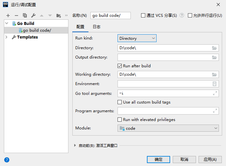Image resolution: width=226 pixels, height=166 pixels.
Task: Open the help question mark button
Action: pyautogui.click(x=7, y=160)
